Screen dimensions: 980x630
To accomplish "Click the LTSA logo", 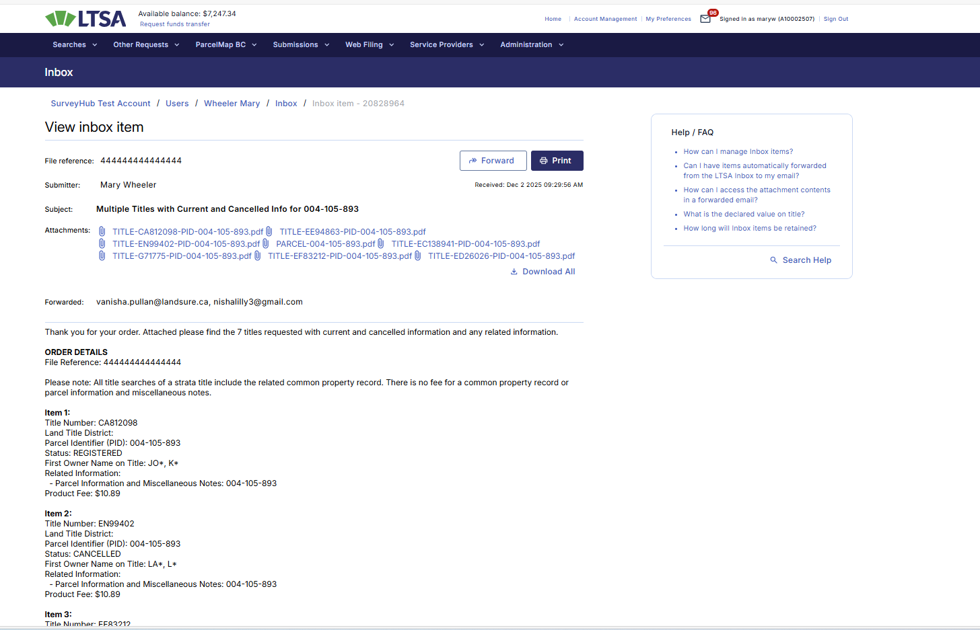I will (x=85, y=19).
